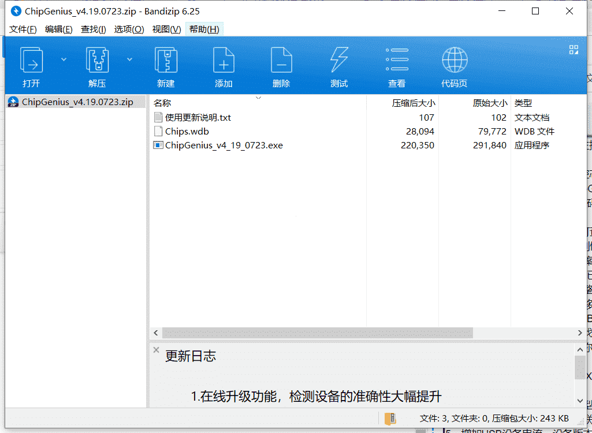Click the zip icon in the folder tree

click(14, 102)
